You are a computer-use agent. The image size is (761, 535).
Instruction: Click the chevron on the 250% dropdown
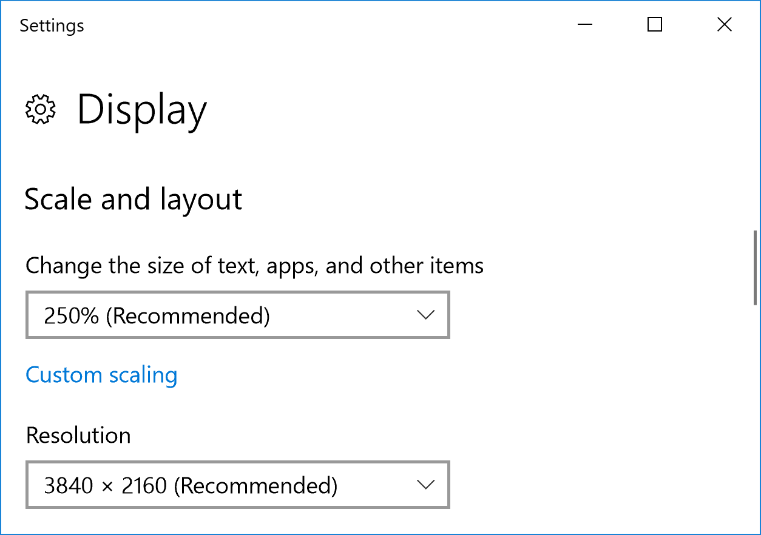(426, 315)
